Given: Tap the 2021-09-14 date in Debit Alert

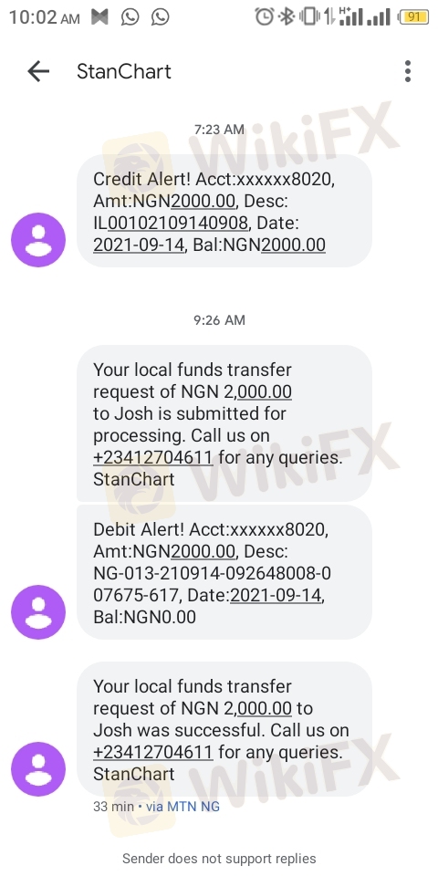Looking at the screenshot, I should 276,596.
